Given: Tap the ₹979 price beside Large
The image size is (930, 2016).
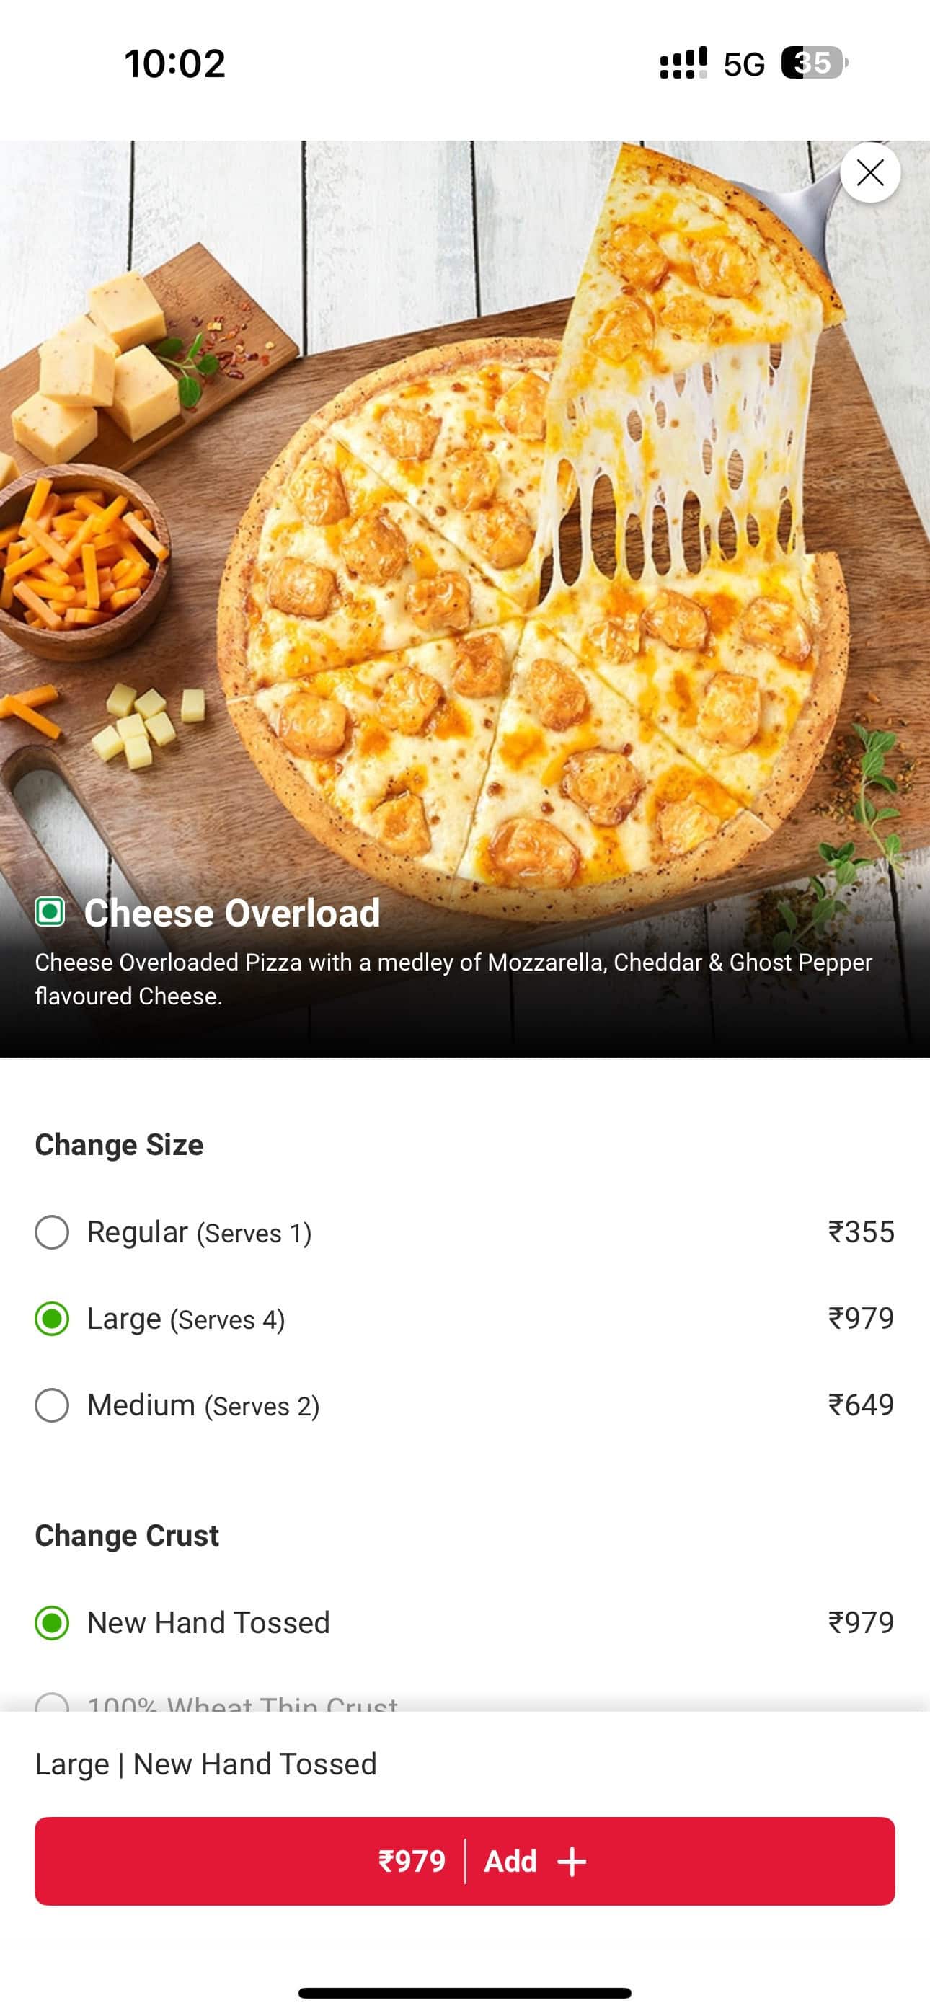Looking at the screenshot, I should pyautogui.click(x=860, y=1319).
